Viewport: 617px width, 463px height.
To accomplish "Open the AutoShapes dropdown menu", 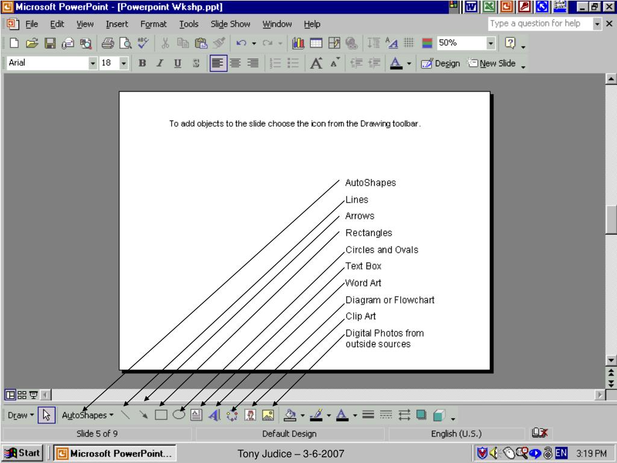I will (x=88, y=415).
